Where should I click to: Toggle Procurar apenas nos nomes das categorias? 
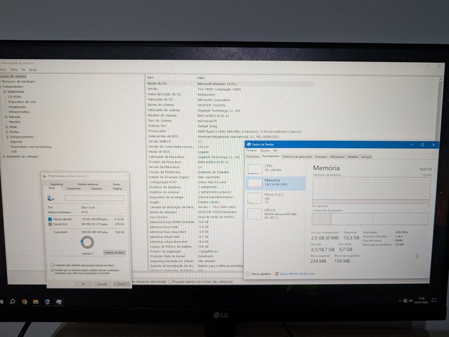pos(171,282)
